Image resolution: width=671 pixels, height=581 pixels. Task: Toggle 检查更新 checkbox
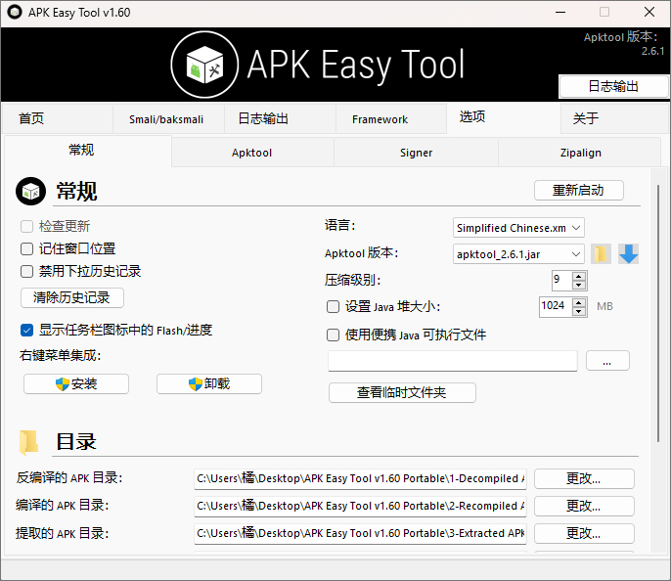pyautogui.click(x=26, y=226)
